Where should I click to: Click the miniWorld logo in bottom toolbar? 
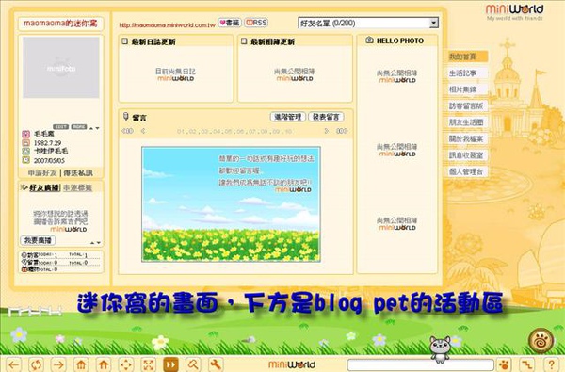[x=292, y=364]
